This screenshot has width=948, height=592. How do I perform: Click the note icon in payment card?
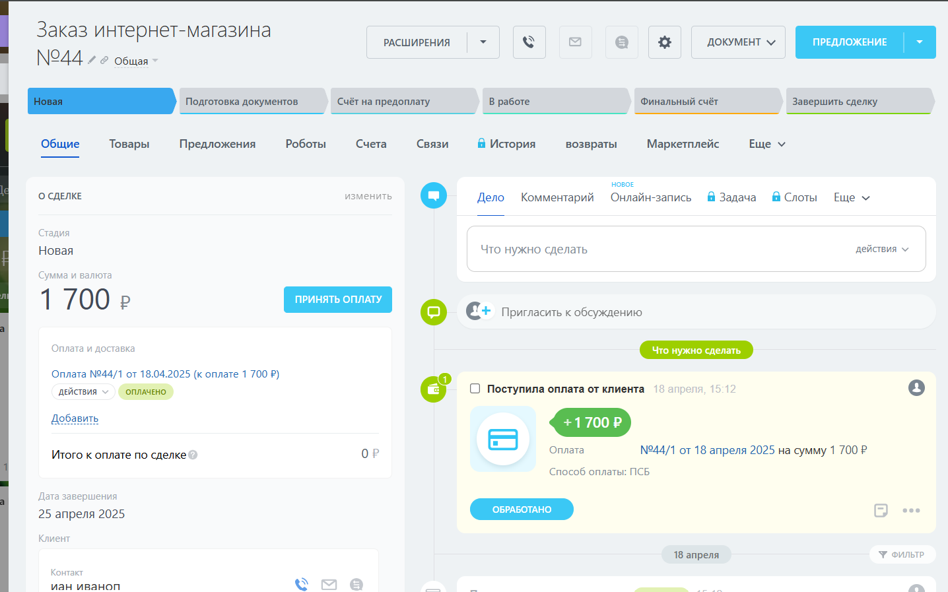881,510
